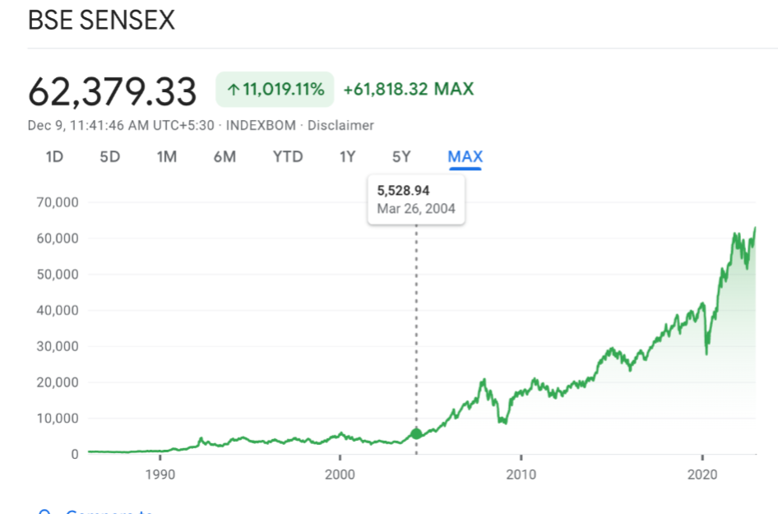Select YTD time period
This screenshot has width=778, height=514.
[x=288, y=156]
